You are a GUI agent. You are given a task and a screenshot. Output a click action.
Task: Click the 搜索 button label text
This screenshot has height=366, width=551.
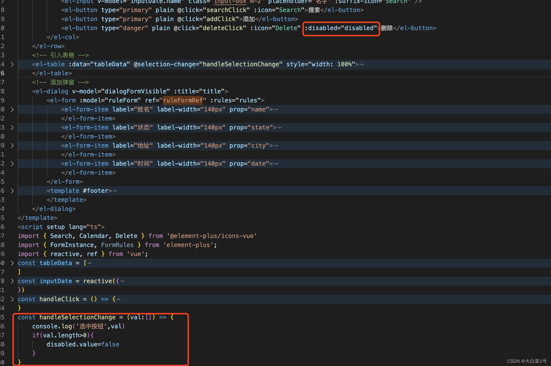314,10
